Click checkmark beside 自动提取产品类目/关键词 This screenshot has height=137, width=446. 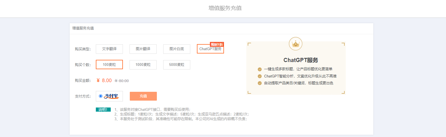coord(260,83)
